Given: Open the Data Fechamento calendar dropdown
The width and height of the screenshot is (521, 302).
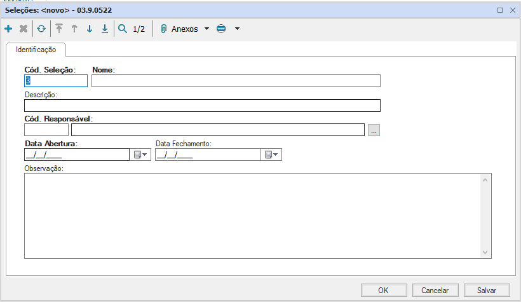Looking at the screenshot, I should tap(271, 155).
